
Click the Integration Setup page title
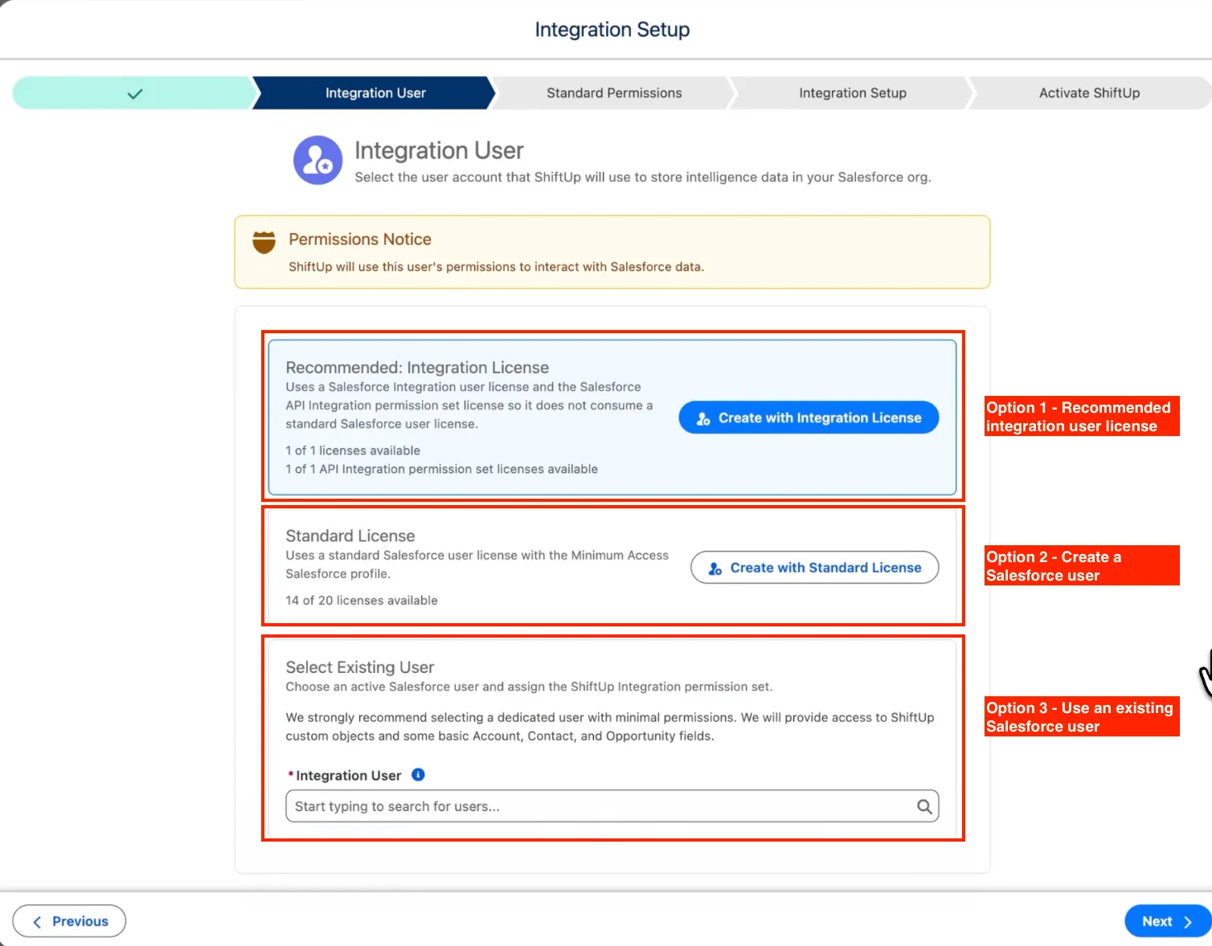612,30
